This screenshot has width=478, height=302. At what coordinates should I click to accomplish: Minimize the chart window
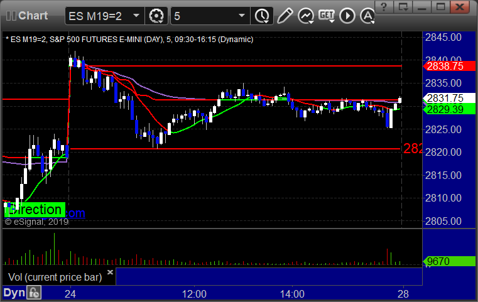(422, 7)
